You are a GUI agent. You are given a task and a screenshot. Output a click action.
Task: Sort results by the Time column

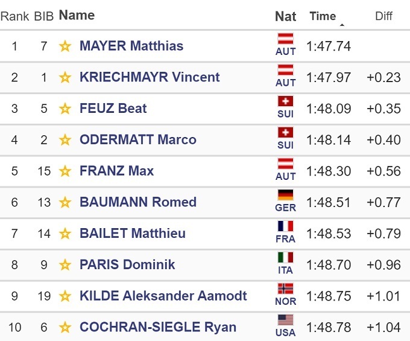[x=323, y=16]
